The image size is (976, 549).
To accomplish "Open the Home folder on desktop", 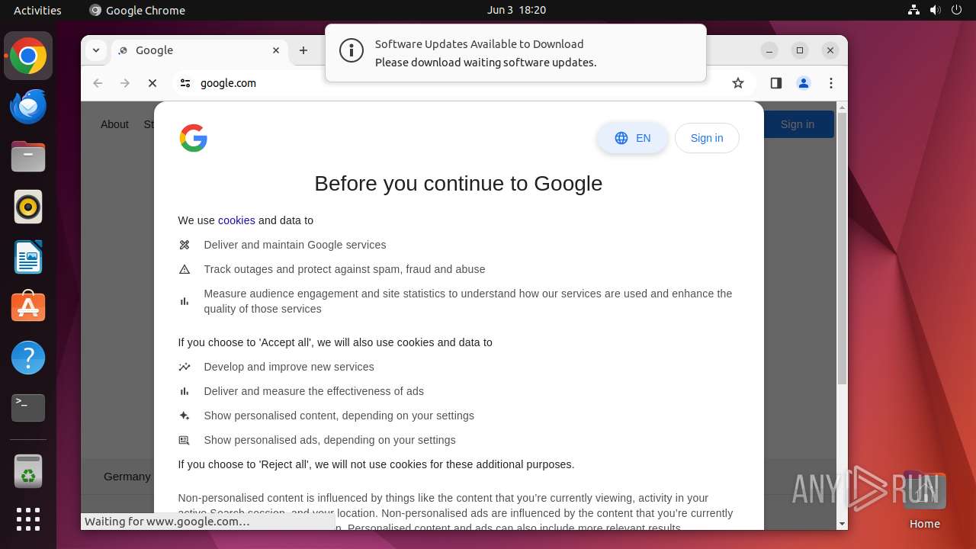I will 924,501.
